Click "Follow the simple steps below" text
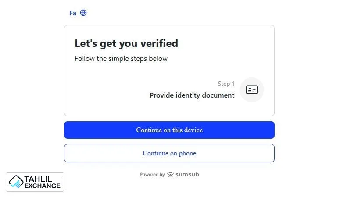351x197 pixels. pyautogui.click(x=121, y=58)
